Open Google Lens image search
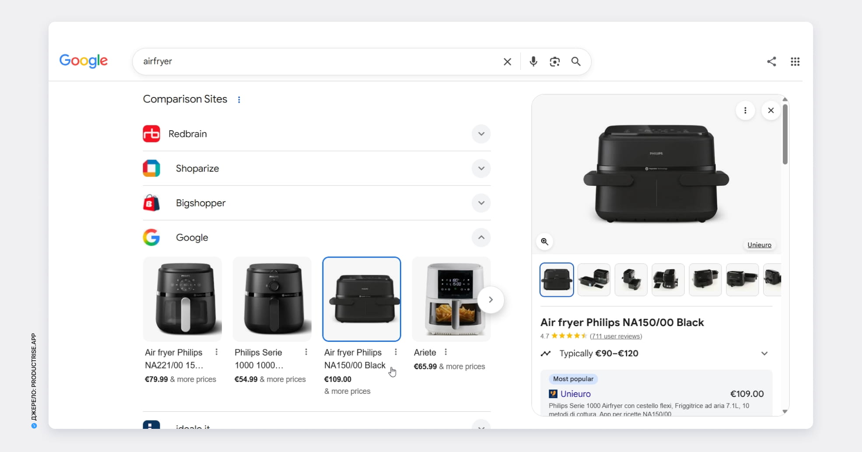 [x=554, y=62]
